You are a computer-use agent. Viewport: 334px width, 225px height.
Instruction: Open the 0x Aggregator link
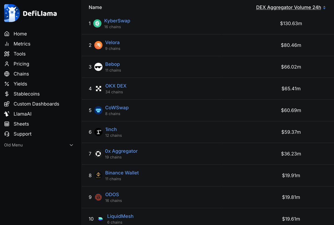click(121, 151)
